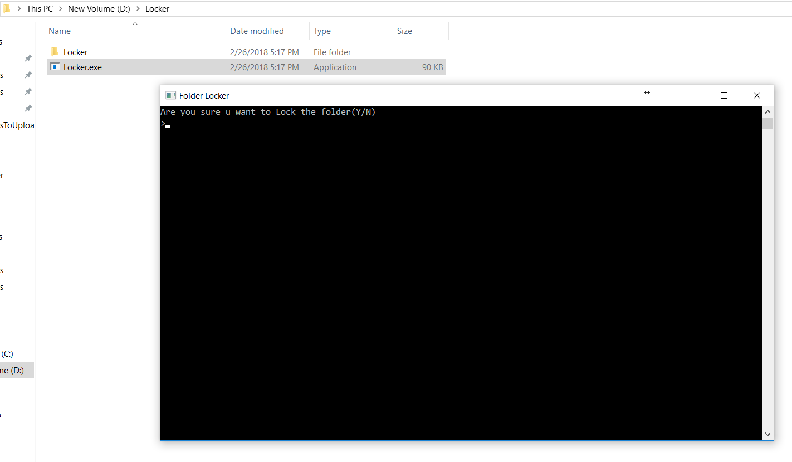Open the chevron after This PC in breadcrumb
The image size is (792, 462).
point(60,8)
